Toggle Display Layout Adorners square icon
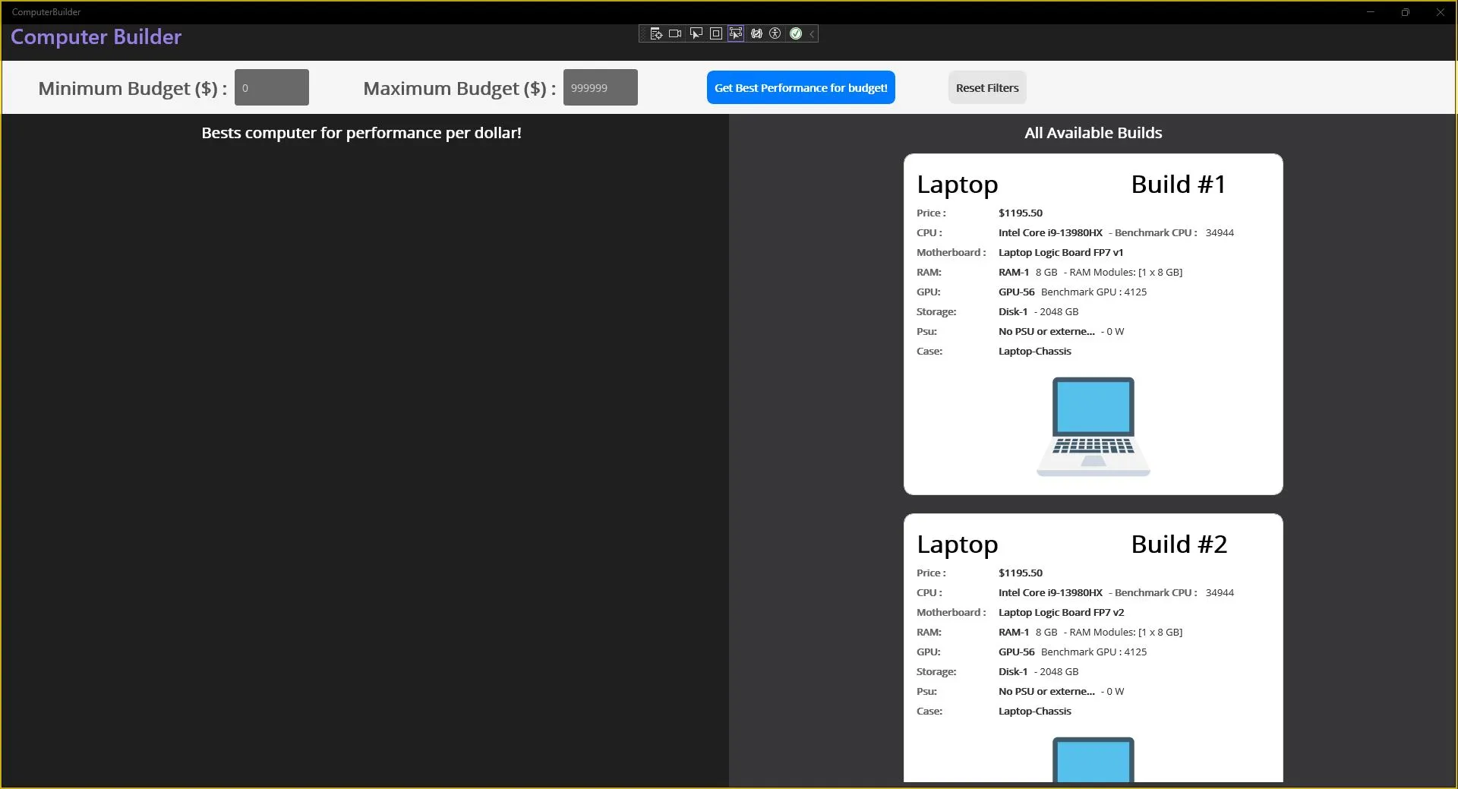The width and height of the screenshot is (1458, 789). click(x=715, y=33)
